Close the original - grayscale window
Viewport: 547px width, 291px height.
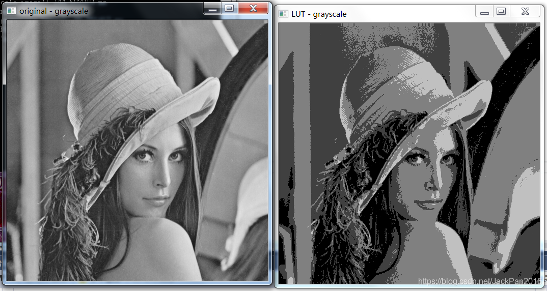click(x=254, y=9)
